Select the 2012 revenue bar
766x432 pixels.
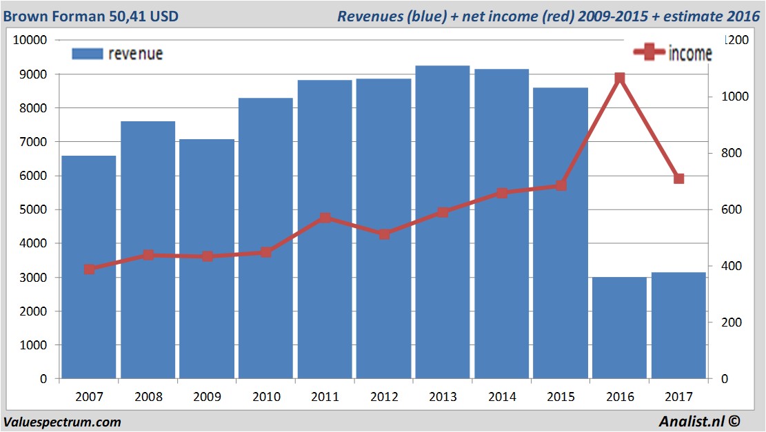click(x=383, y=229)
